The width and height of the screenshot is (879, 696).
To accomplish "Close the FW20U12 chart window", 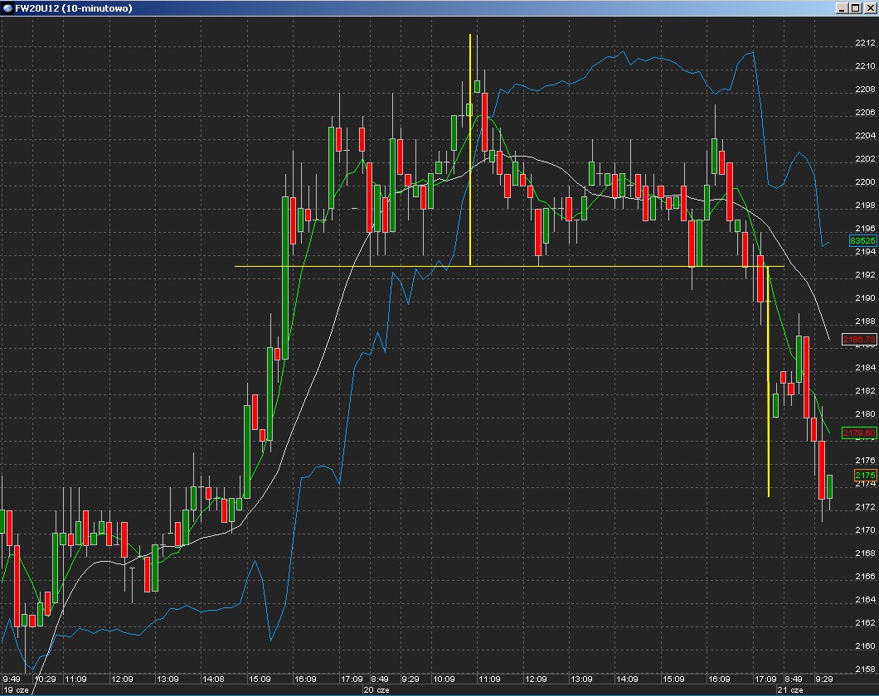I will coord(868,8).
